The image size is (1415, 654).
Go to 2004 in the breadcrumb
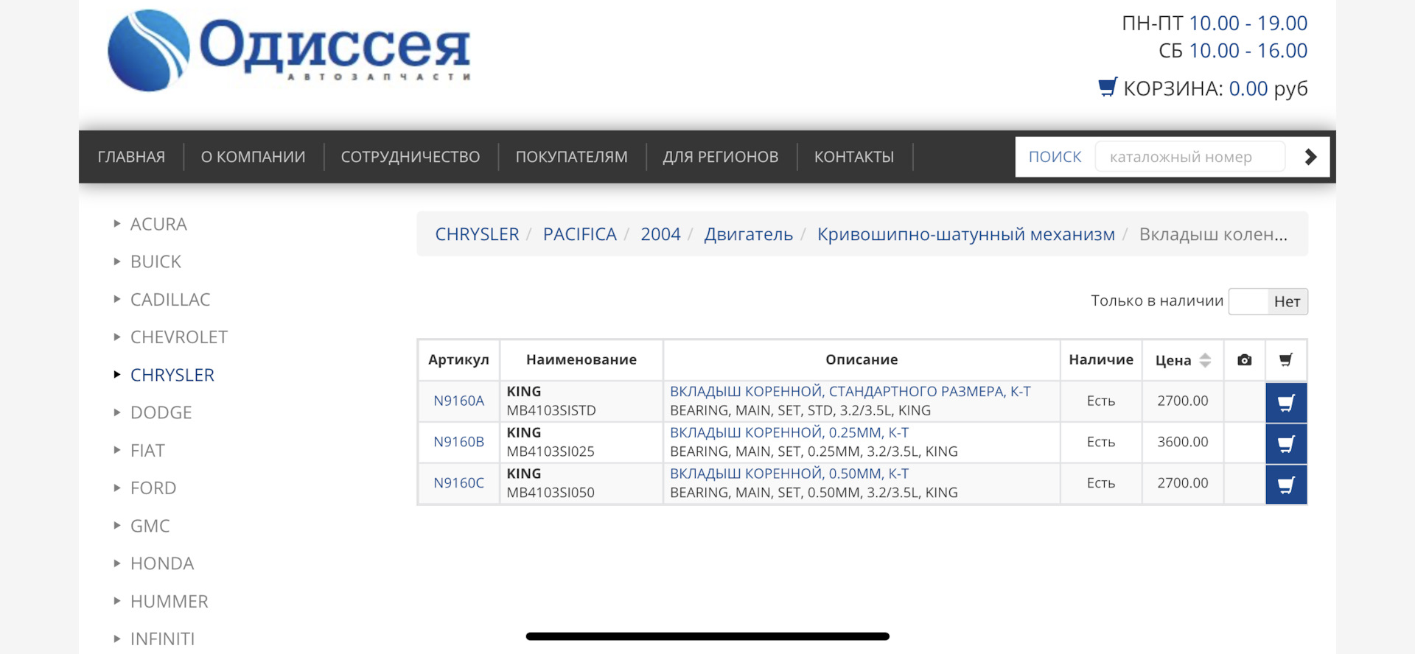pyautogui.click(x=660, y=234)
